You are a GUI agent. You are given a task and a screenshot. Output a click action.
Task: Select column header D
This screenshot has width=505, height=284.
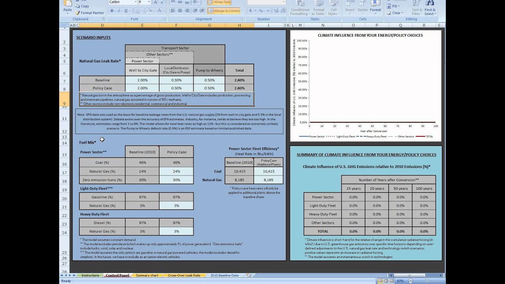tap(103, 25)
